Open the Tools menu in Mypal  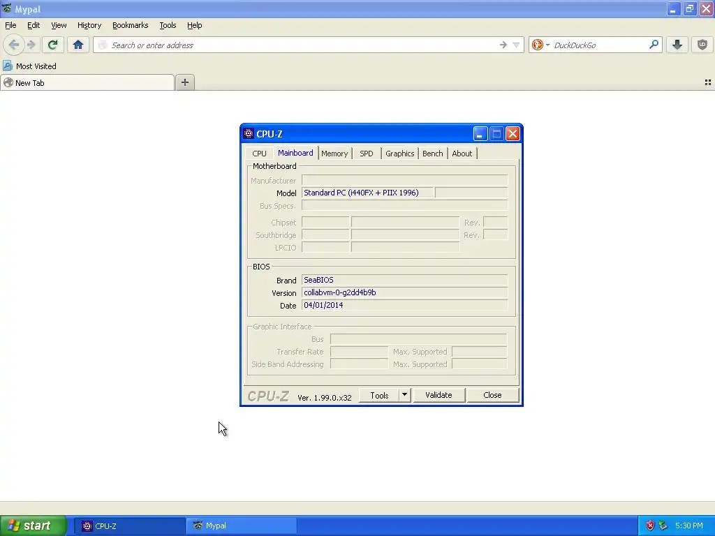click(x=168, y=25)
